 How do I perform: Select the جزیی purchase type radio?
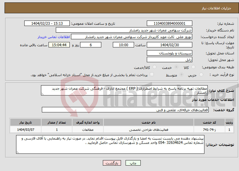[201, 74]
